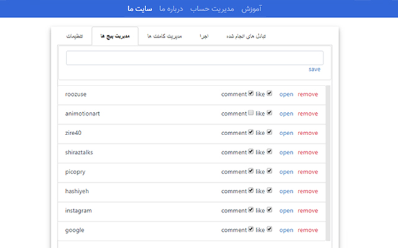Disable comment checkbox for picopry

251,172
